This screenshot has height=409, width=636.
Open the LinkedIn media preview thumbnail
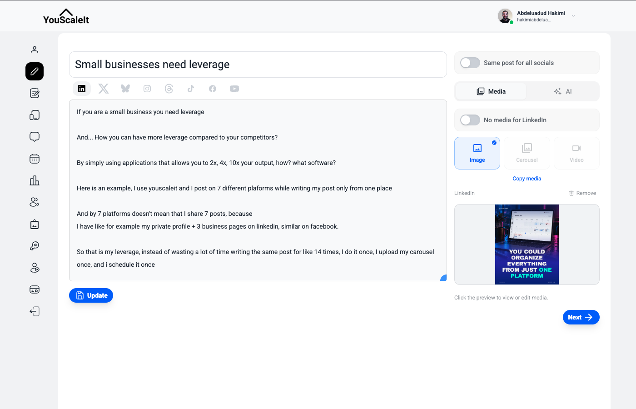527,244
